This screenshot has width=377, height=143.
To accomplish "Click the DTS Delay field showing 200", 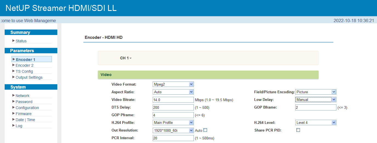I will tap(173, 107).
